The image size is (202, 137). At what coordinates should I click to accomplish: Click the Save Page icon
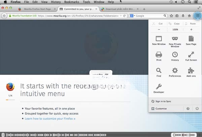click(191, 41)
